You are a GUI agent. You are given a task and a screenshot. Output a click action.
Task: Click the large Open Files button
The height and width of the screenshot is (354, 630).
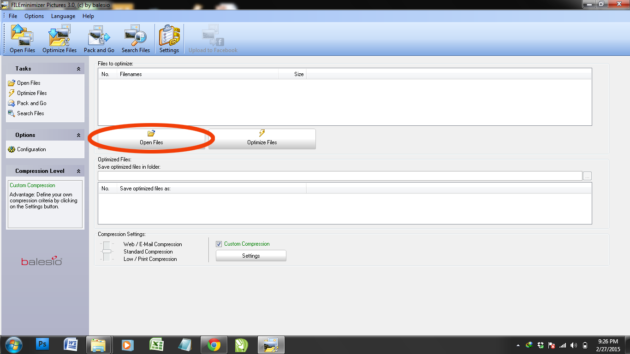[x=151, y=139]
